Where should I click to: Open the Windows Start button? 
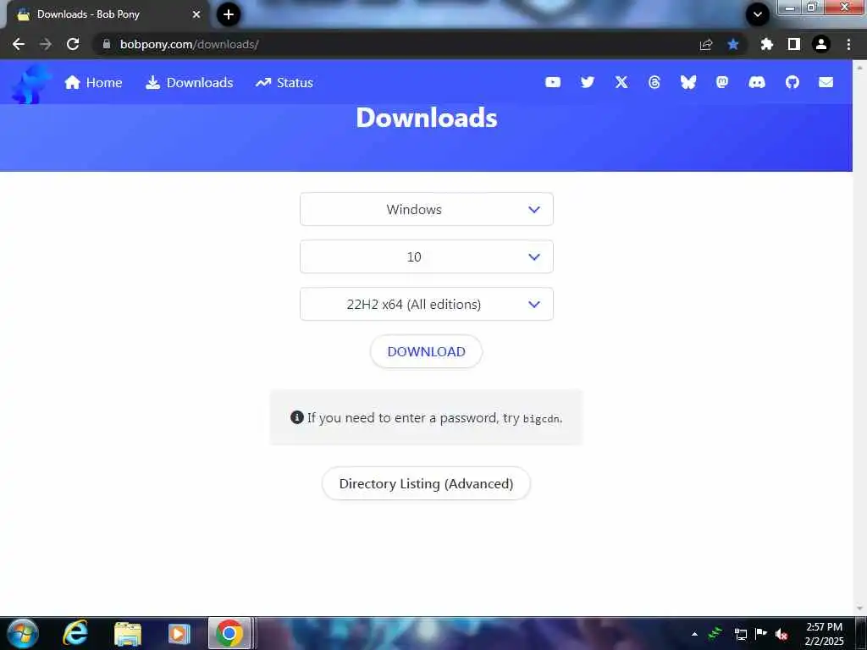click(23, 633)
